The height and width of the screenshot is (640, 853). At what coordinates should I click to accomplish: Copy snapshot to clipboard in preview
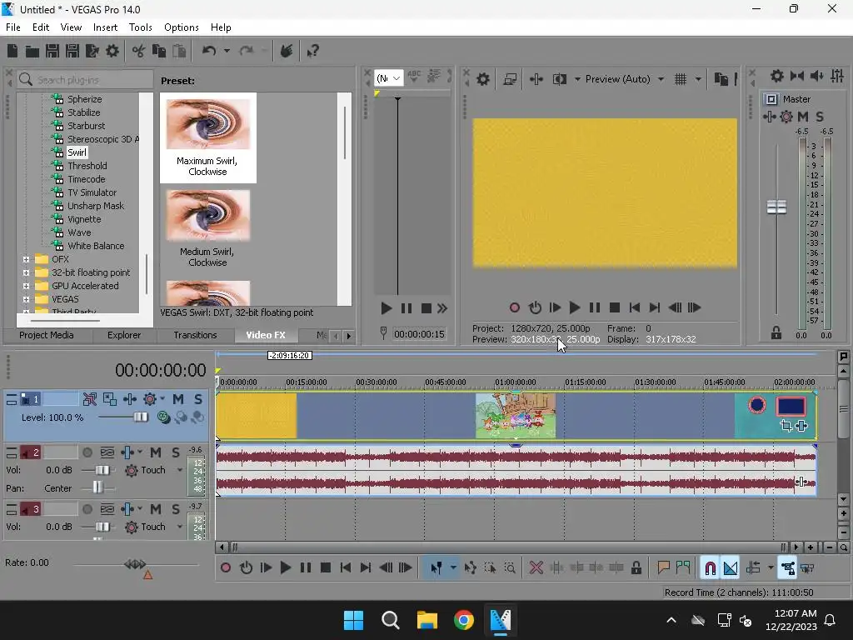tap(721, 79)
